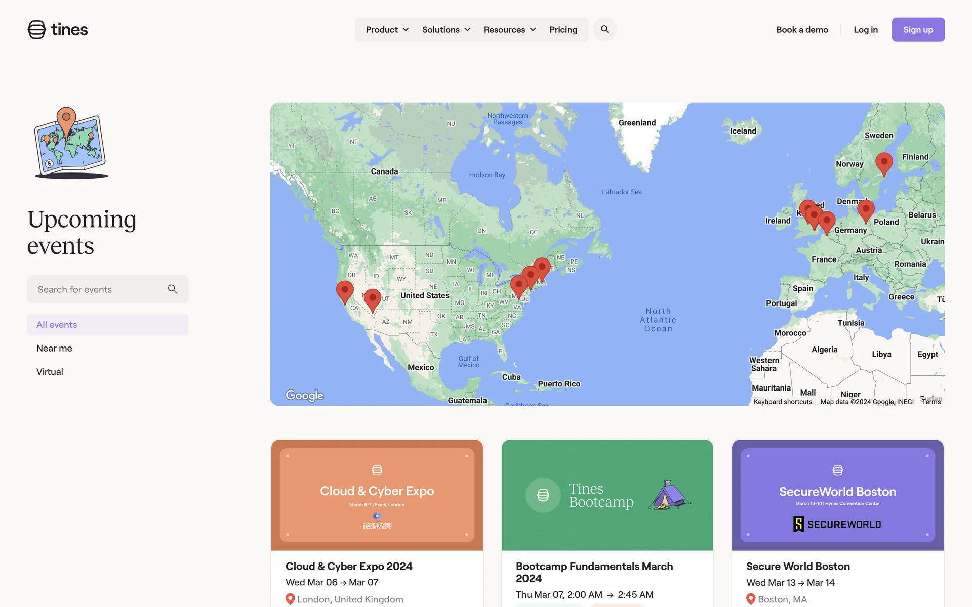Open the SecureWorld Boston event thumbnail
This screenshot has width=972, height=607.
pyautogui.click(x=837, y=495)
